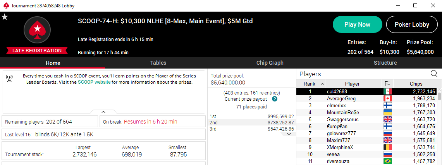This screenshot has width=442, height=165.
Task: Follow the SCOOP website link
Action: [x=94, y=82]
